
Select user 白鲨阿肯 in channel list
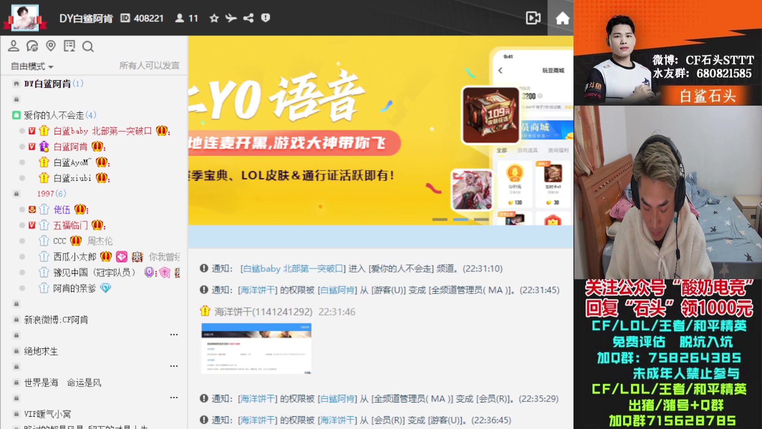tap(70, 147)
